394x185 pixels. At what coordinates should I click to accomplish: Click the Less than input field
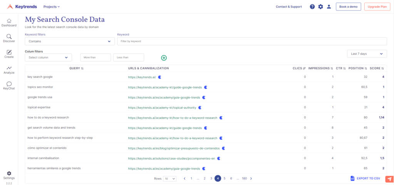pyautogui.click(x=129, y=57)
